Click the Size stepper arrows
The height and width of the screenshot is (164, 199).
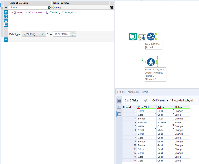pos(73,34)
